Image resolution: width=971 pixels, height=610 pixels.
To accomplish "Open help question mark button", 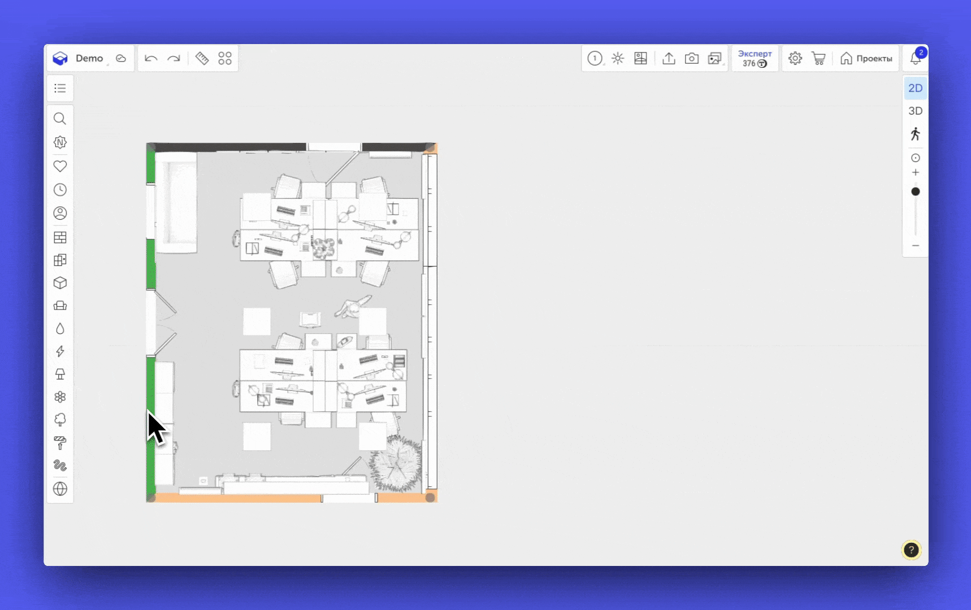I will 911,550.
